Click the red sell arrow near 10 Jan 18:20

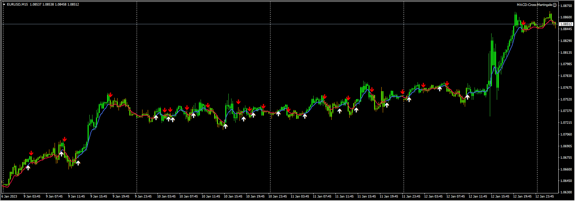(x=238, y=102)
